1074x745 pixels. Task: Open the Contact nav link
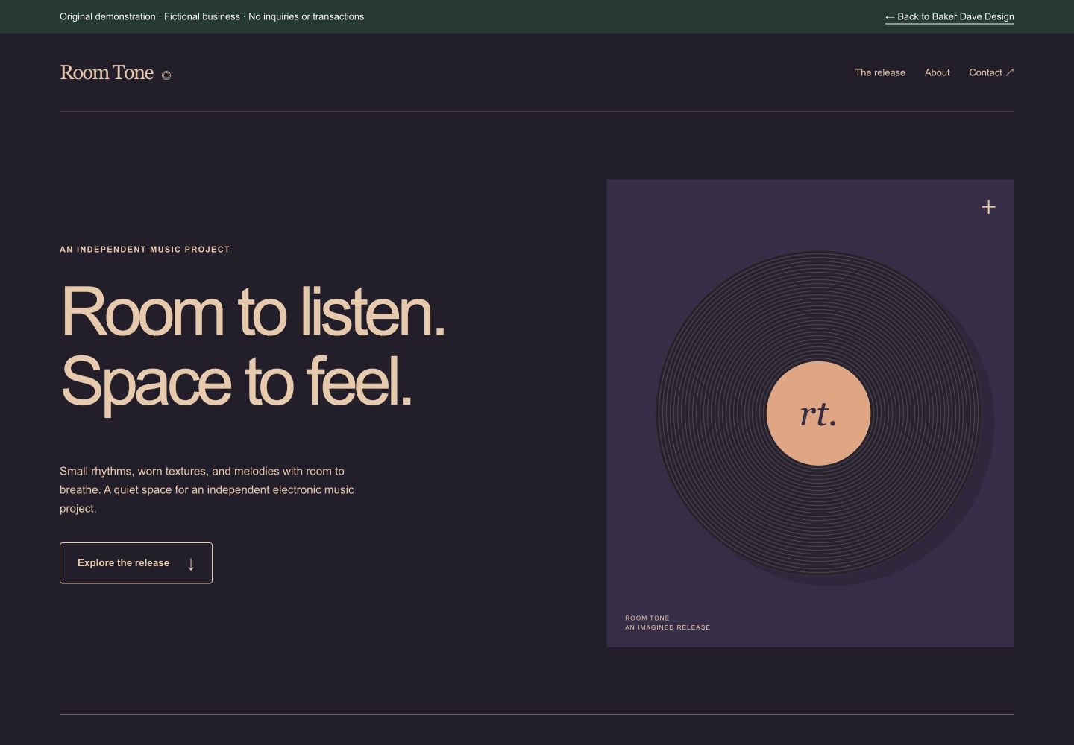pyautogui.click(x=991, y=72)
